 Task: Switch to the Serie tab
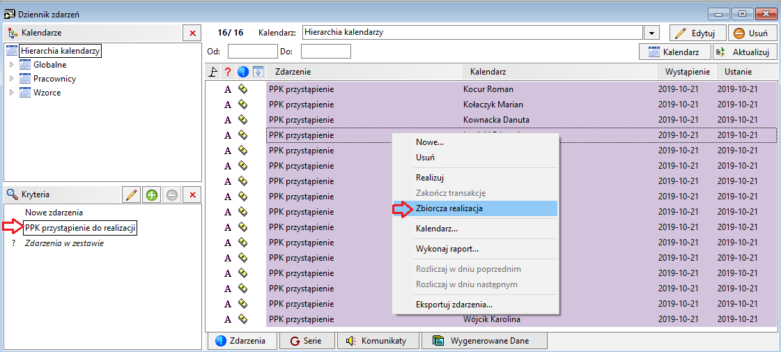tap(305, 341)
